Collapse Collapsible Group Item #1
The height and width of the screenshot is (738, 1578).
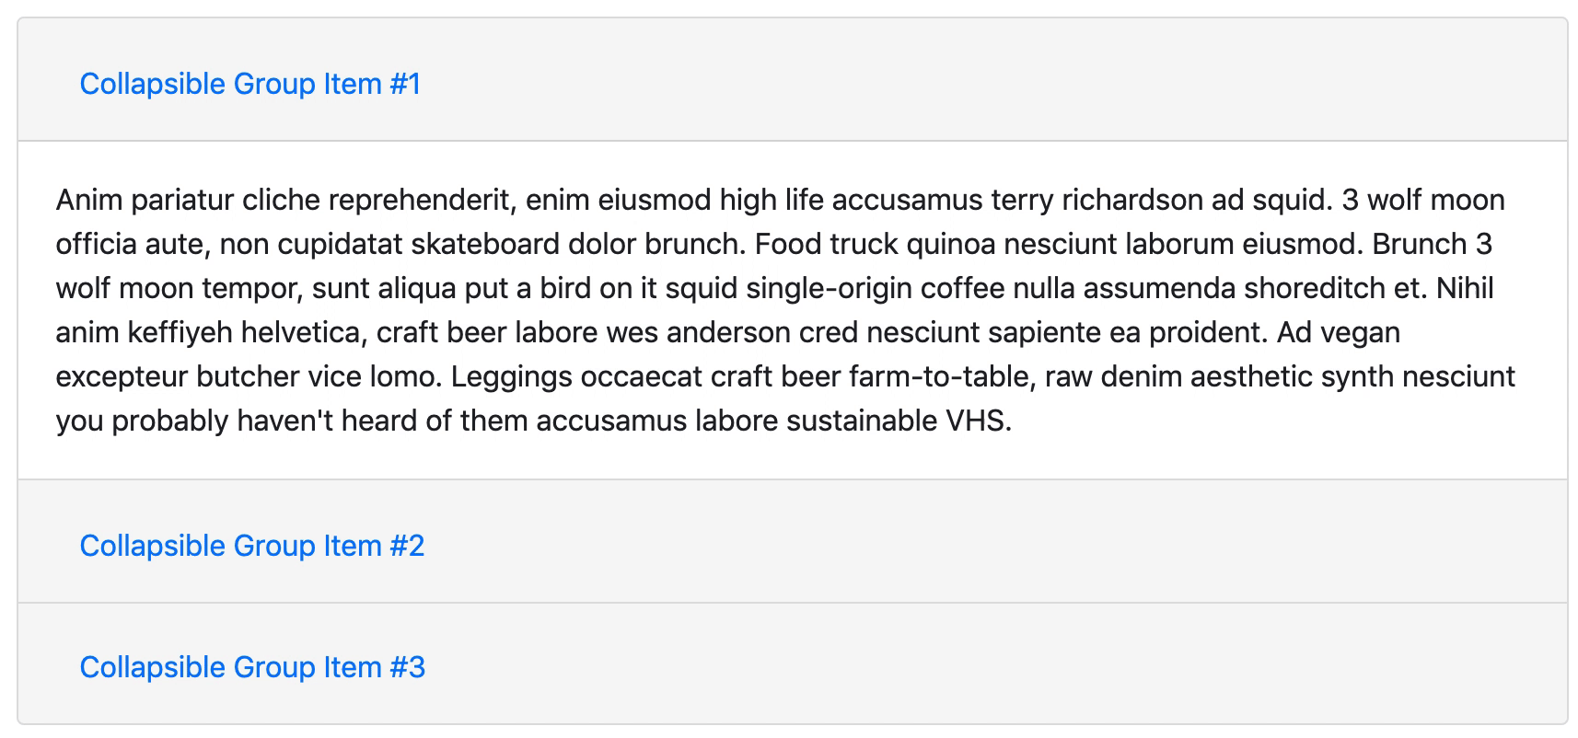tap(249, 84)
